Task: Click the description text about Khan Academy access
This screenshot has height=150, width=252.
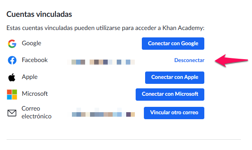Action: (x=105, y=28)
